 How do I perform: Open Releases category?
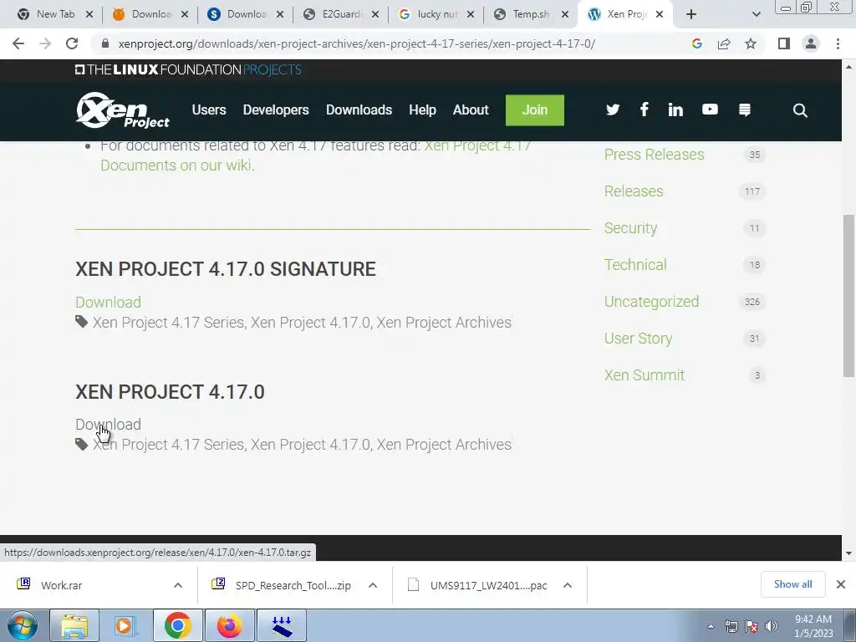pos(634,191)
